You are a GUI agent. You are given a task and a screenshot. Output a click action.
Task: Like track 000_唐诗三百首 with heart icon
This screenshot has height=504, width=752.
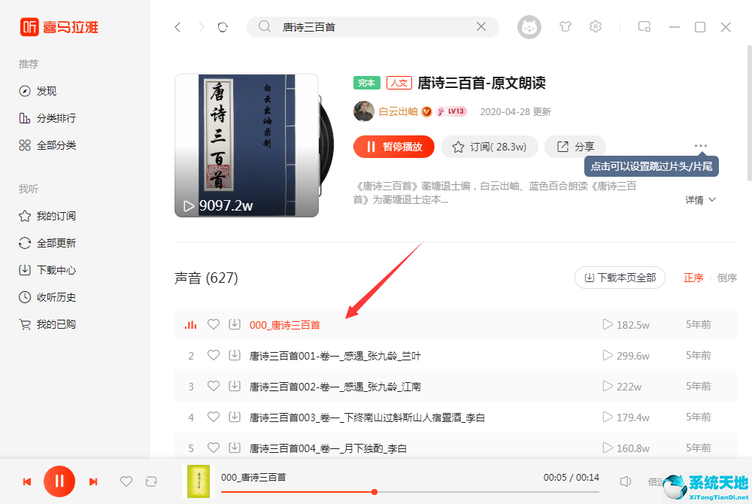point(214,325)
